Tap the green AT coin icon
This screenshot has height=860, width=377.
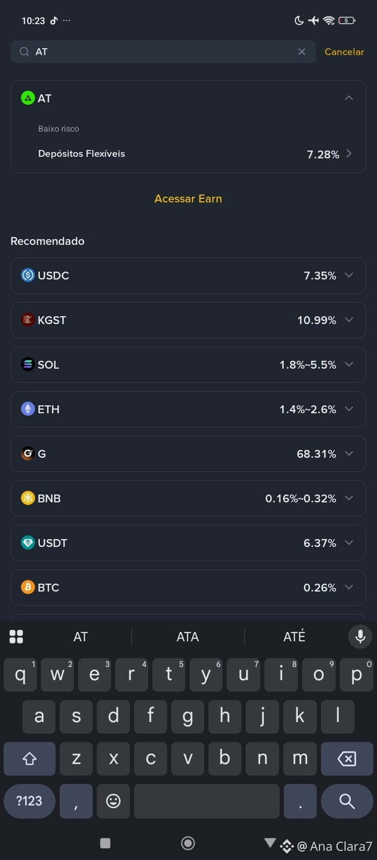28,98
